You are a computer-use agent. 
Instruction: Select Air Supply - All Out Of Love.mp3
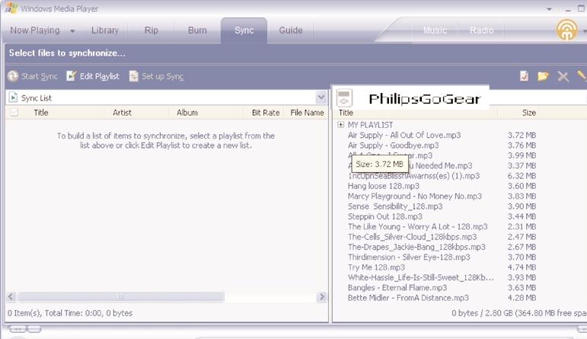[404, 136]
